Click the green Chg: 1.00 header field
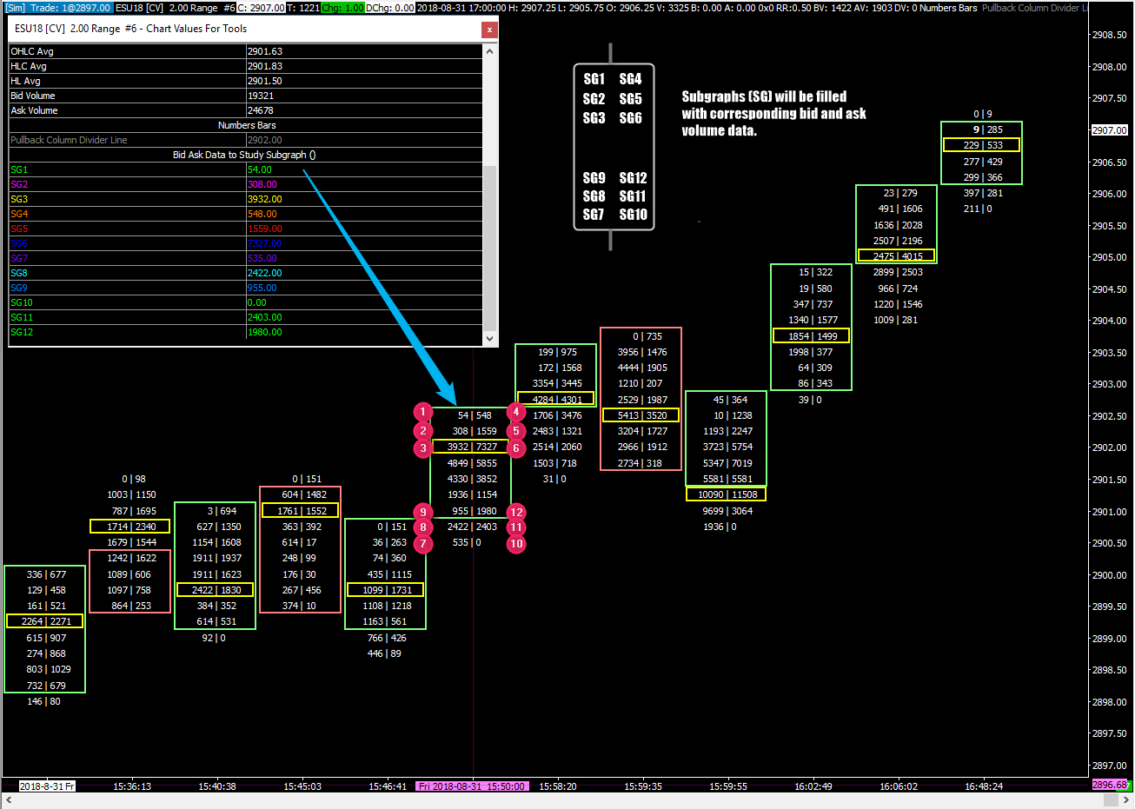This screenshot has width=1135, height=809. (x=342, y=8)
